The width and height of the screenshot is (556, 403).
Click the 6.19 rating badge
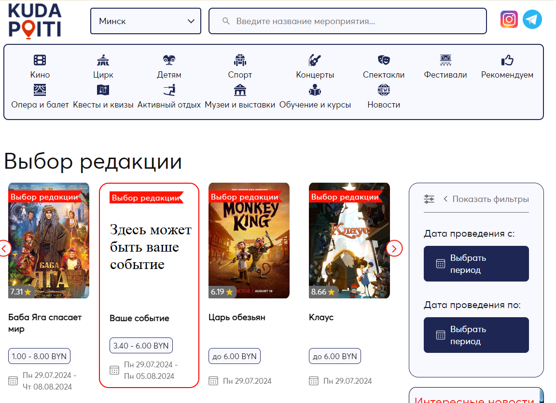222,292
